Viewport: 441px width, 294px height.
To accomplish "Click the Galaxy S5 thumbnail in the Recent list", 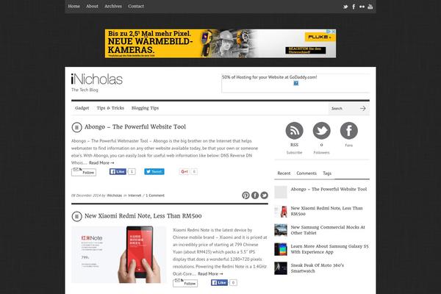I will tap(281, 249).
